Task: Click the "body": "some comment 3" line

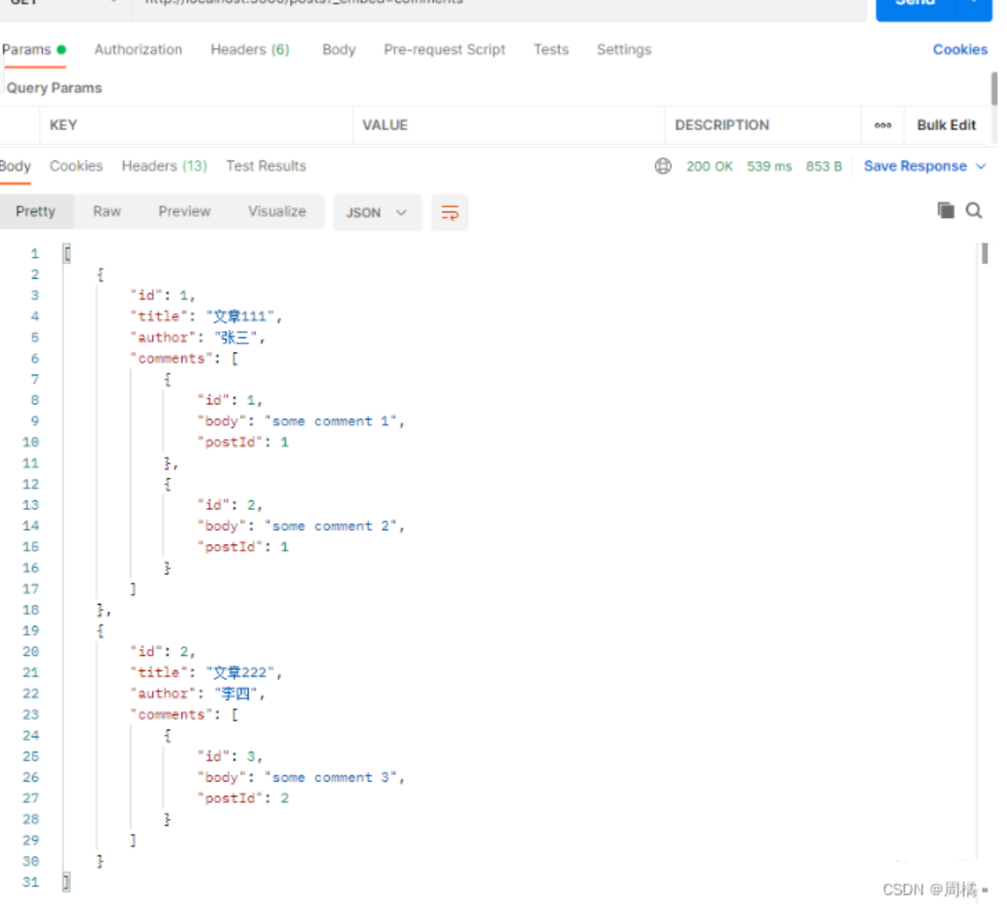Action: click(300, 777)
